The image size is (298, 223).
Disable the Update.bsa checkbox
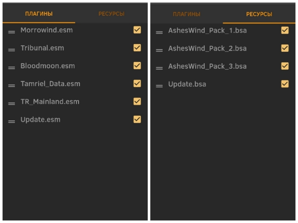(285, 84)
